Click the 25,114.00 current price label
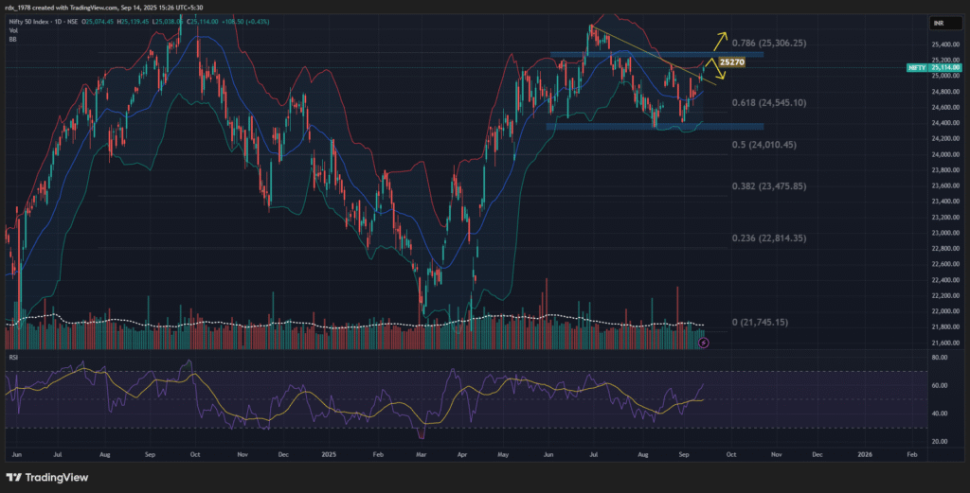 (943, 68)
